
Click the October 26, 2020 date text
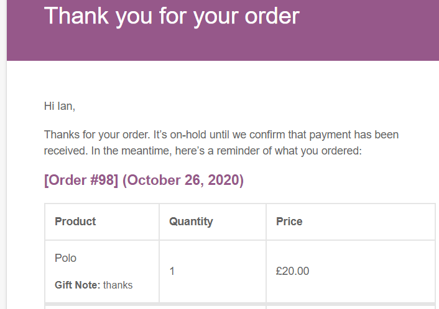click(x=183, y=180)
